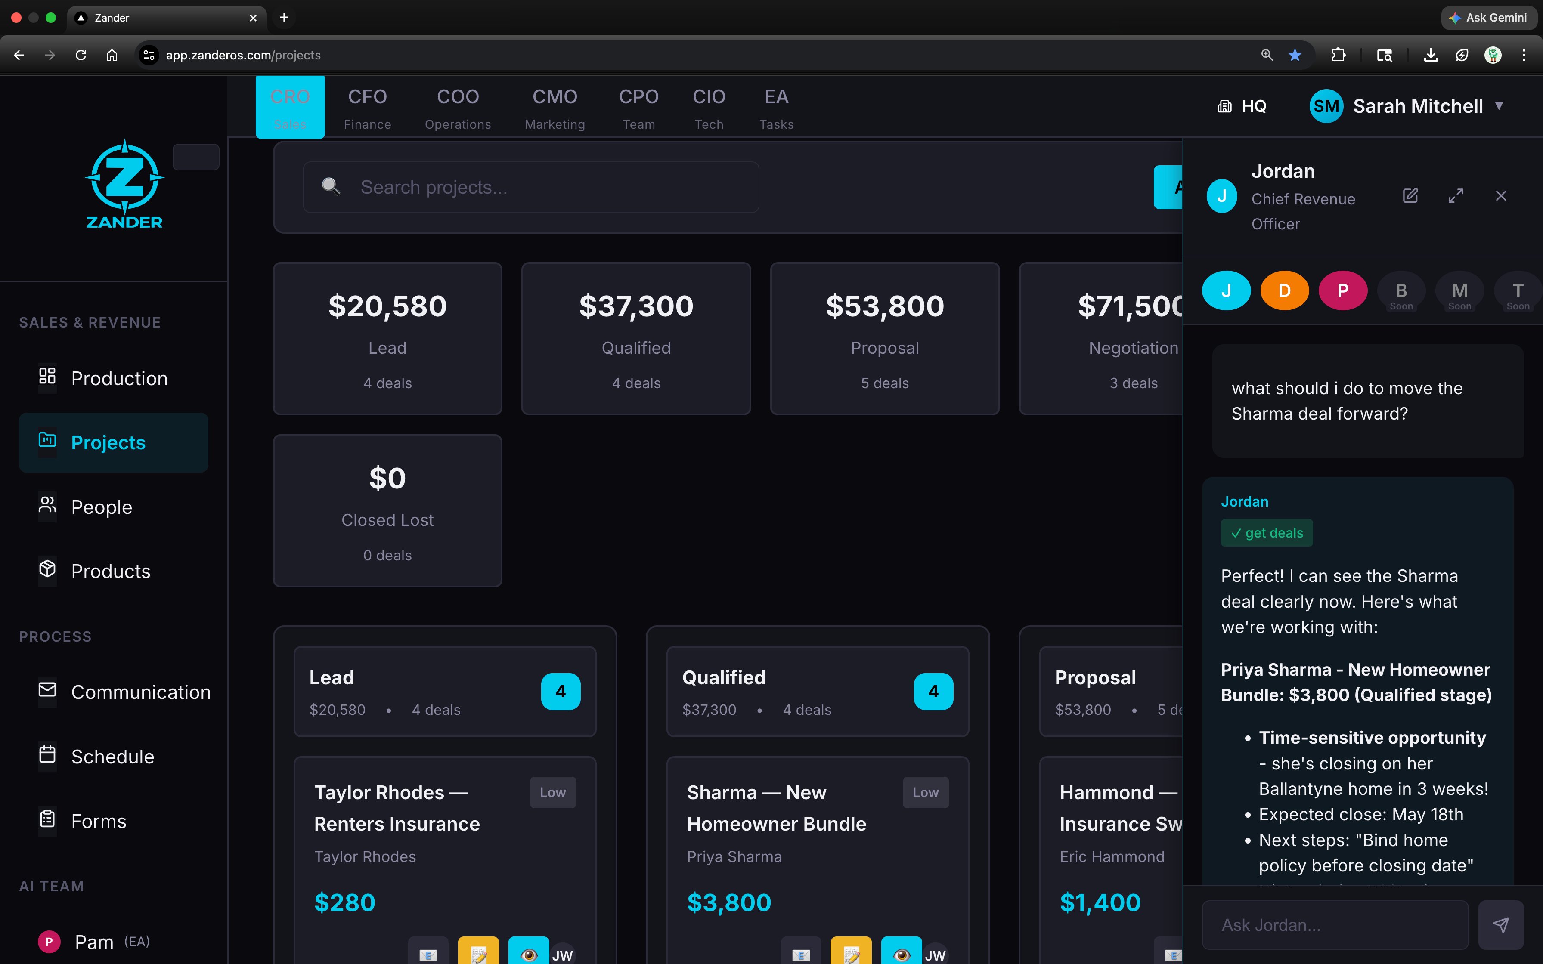This screenshot has width=1543, height=964.
Task: Open the Lead $20,580 summary card
Action: (x=387, y=339)
